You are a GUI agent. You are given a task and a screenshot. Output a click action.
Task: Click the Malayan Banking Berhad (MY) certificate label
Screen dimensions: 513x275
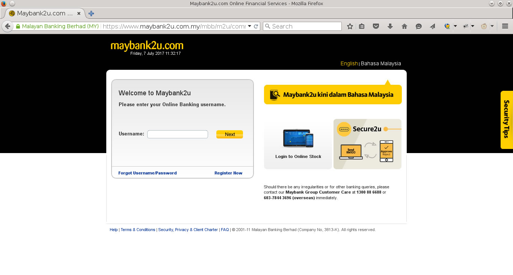(x=60, y=27)
